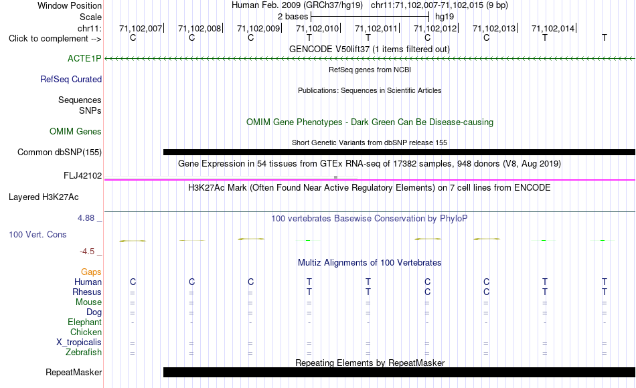The width and height of the screenshot is (636, 388).
Task: Select the 71,102,014 ruler position
Action: (x=553, y=28)
